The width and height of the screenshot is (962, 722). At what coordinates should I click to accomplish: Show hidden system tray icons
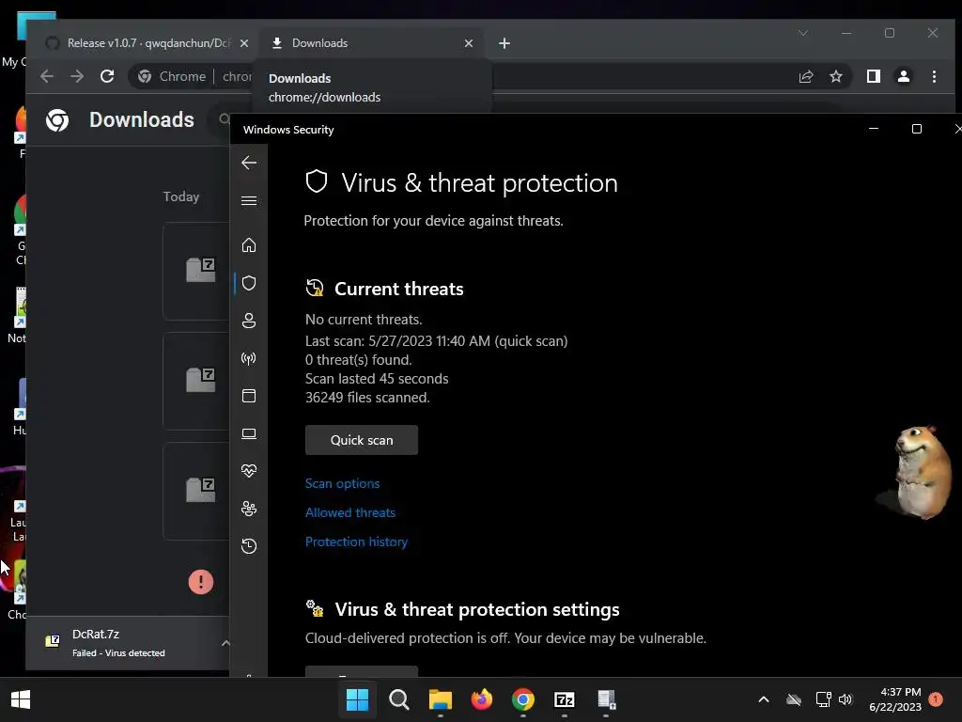pyautogui.click(x=764, y=699)
